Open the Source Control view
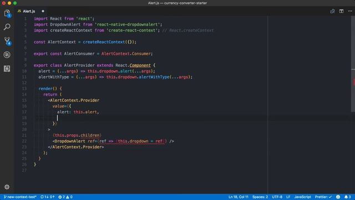The image size is (355, 200). point(7,41)
